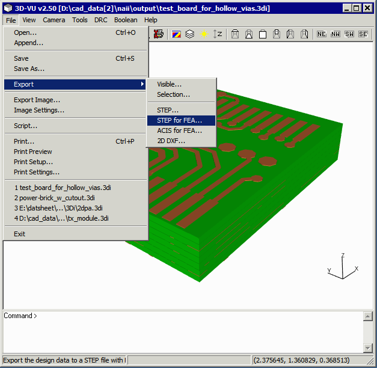377x368 pixels.
Task: Click Export Image... in File menu
Action: click(37, 100)
